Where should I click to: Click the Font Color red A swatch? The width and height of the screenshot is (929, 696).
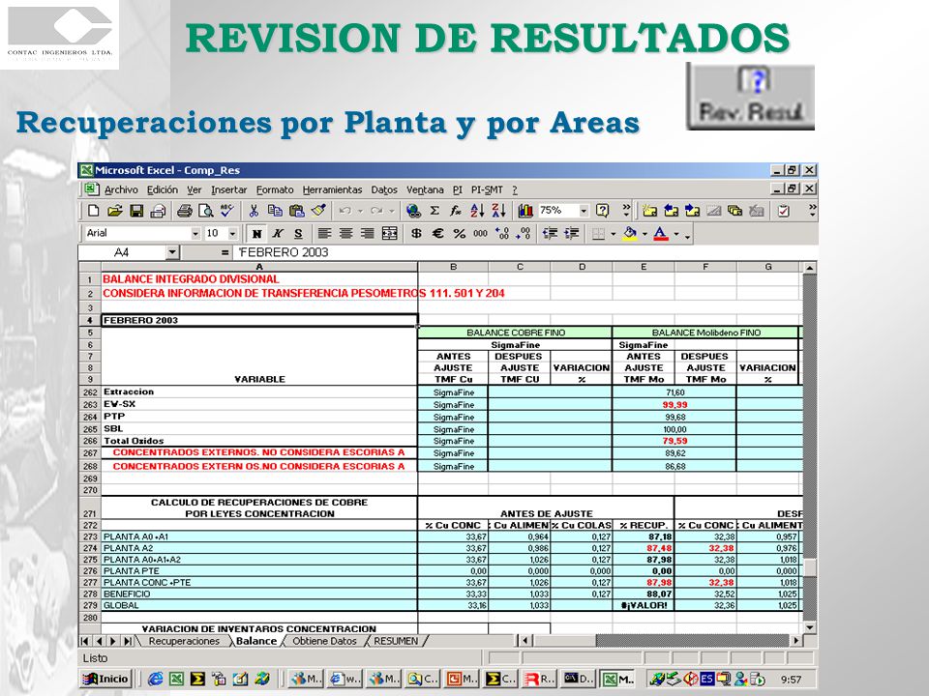[x=661, y=233]
